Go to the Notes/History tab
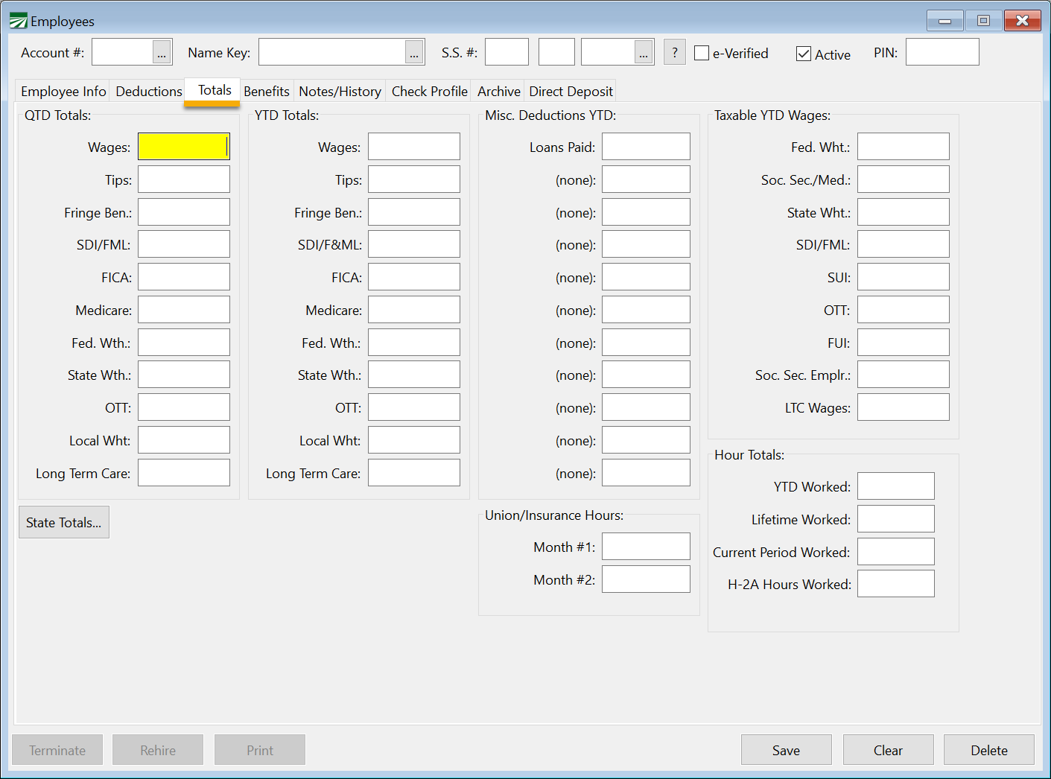 340,91
